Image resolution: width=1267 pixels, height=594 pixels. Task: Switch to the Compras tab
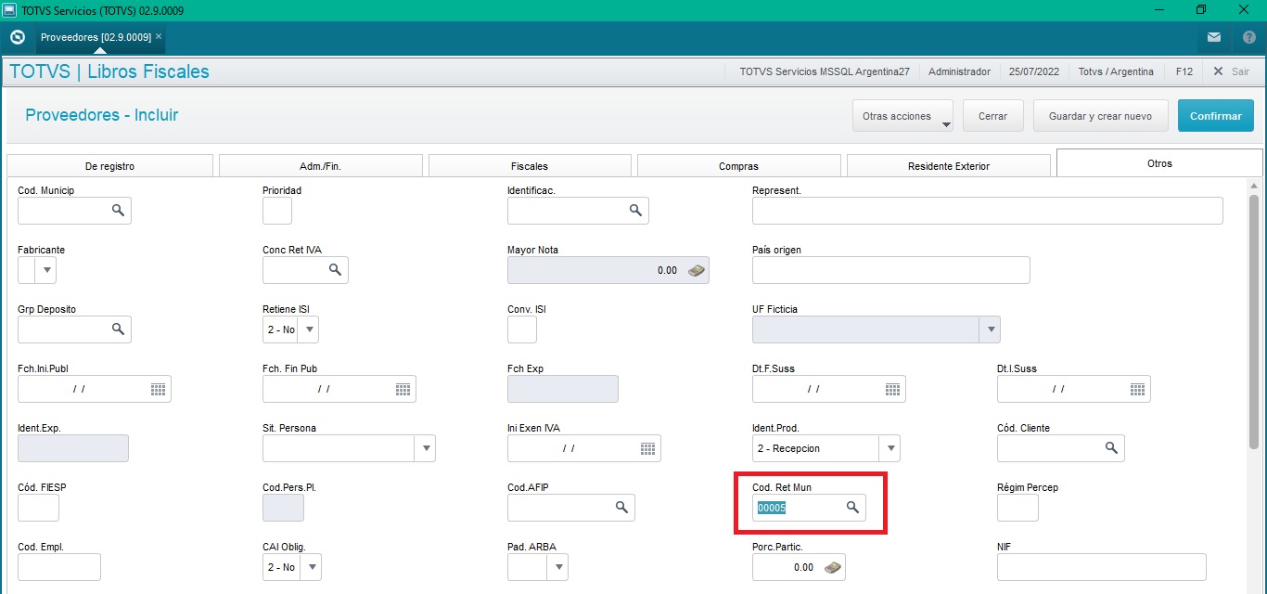click(739, 166)
